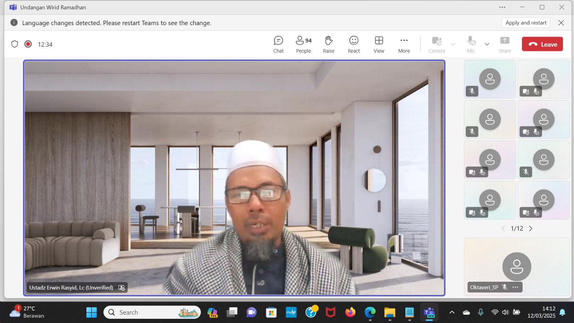Expand the Mic options dropdown arrow

487,45
